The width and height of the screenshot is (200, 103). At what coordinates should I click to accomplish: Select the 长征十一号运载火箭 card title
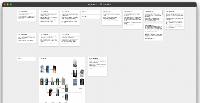[94, 59]
